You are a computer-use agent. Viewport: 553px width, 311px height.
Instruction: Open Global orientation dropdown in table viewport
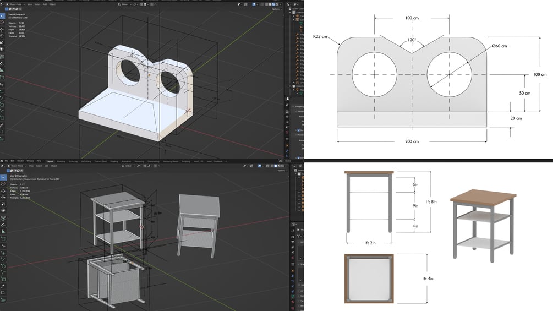point(129,166)
